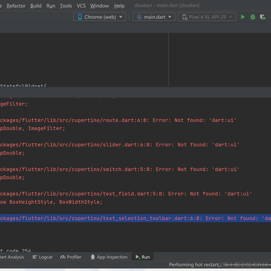Click the Profiler gauge icon in bottom bar
This screenshot has width=271, height=271.
pyautogui.click(x=63, y=257)
